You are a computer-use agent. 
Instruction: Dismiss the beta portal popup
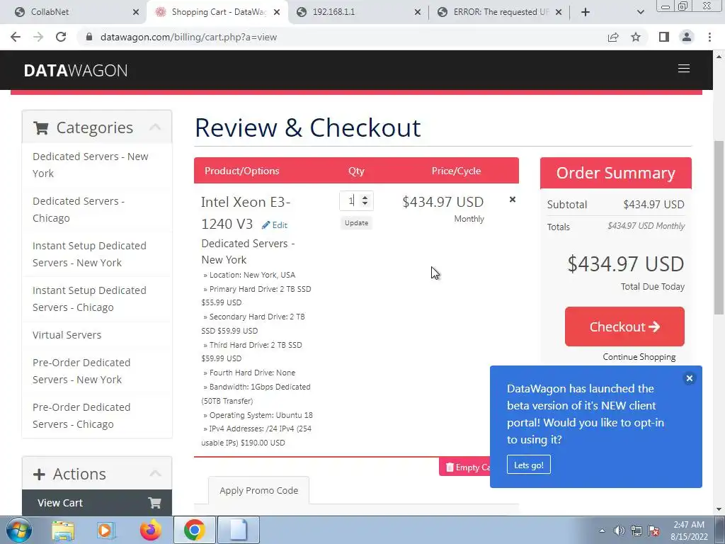[689, 378]
